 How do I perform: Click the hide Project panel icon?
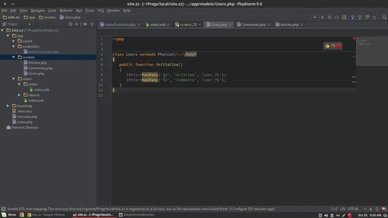pos(93,24)
